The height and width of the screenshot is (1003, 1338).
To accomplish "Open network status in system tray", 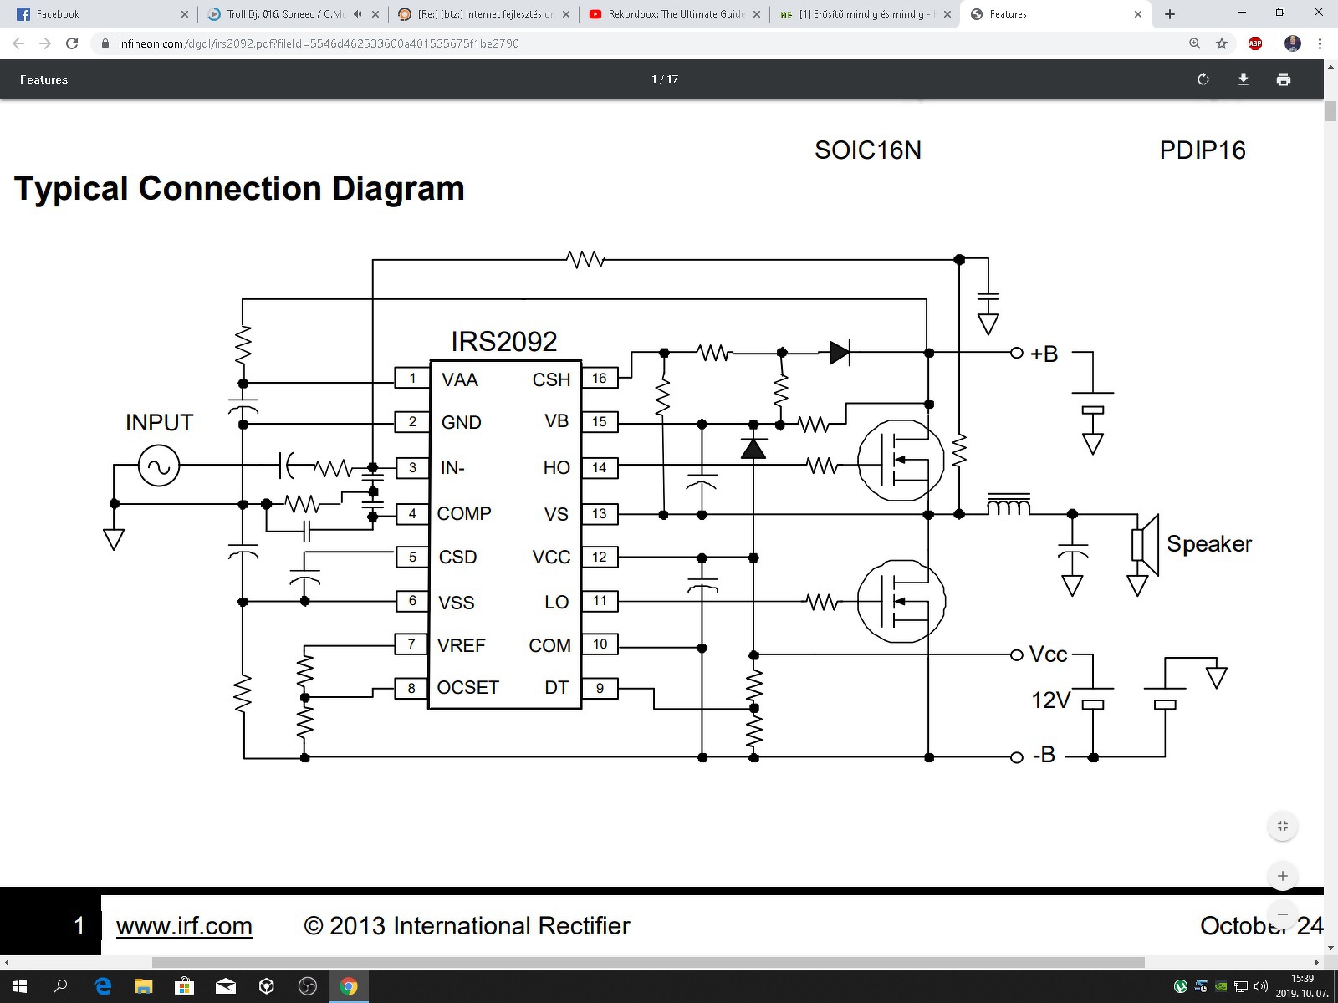I will (x=1241, y=986).
